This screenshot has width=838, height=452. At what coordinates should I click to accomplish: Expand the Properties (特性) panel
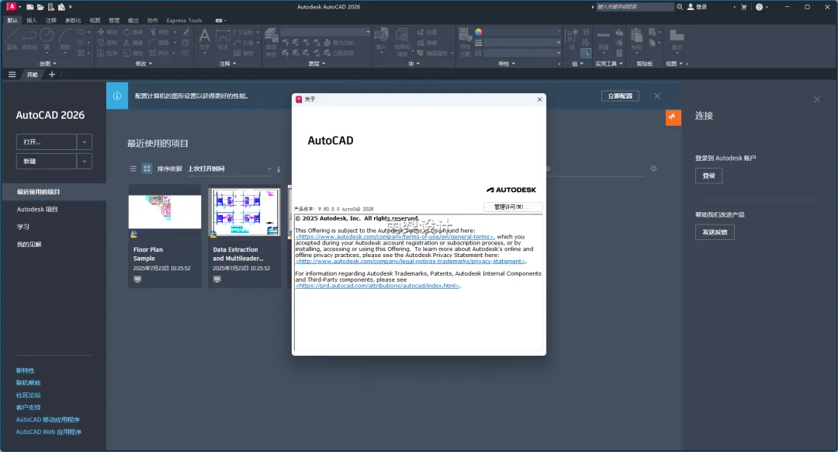pyautogui.click(x=507, y=64)
